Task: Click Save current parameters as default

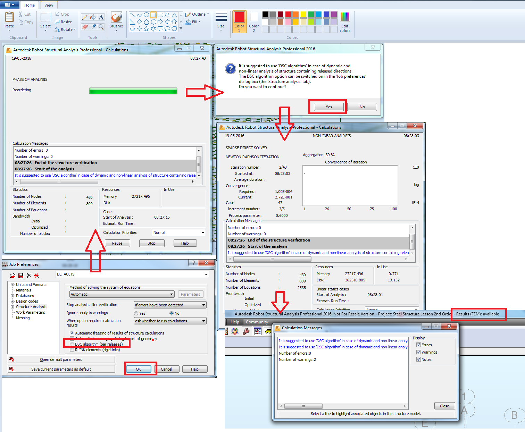Action: tap(61, 369)
